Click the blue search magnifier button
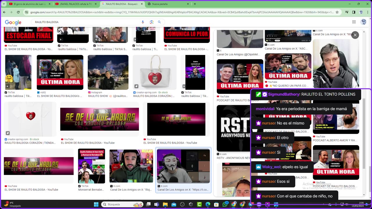Image resolution: width=372 pixels, height=209 pixels. 159,22
